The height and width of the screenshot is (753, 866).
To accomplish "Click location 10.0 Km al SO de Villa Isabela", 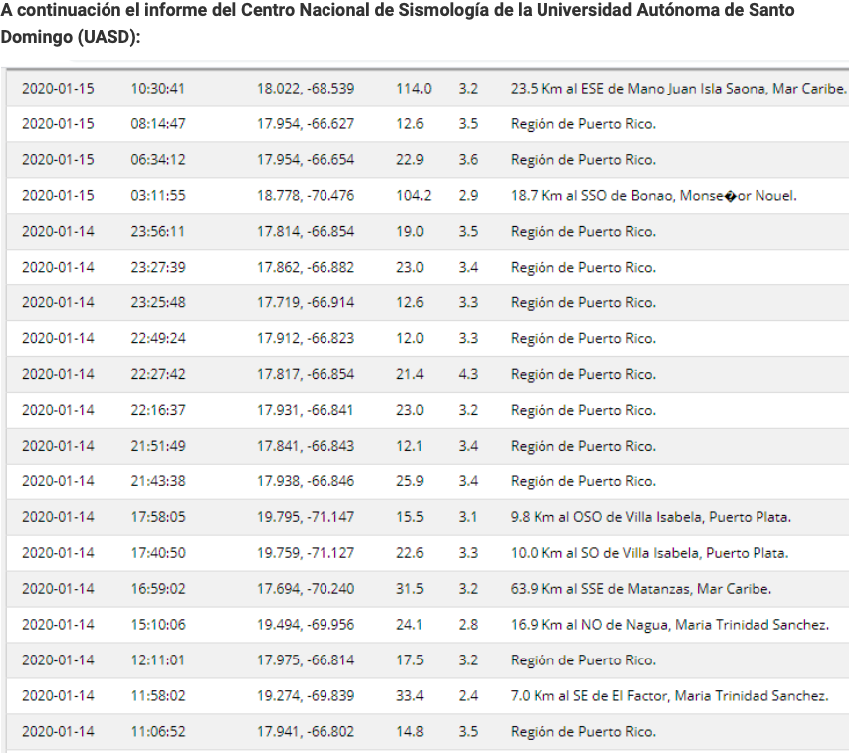I will 605,553.
